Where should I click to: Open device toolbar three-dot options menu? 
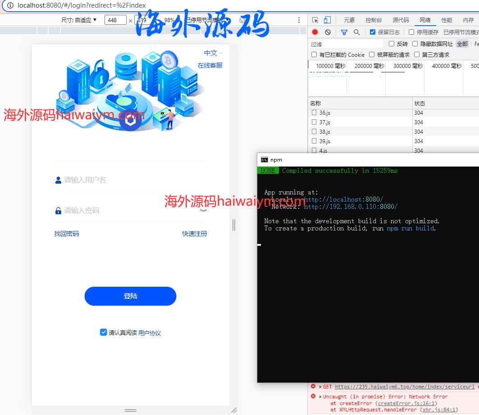pyautogui.click(x=299, y=20)
